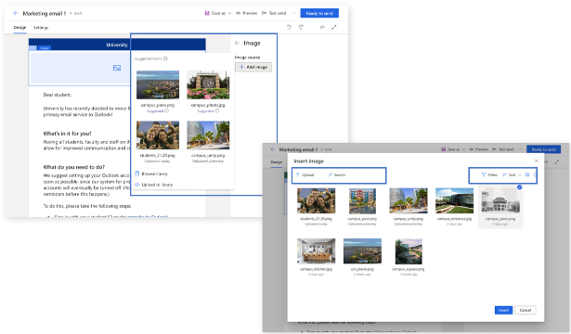Uncheck the selected checkmark on the grayscale campus_pano.png

point(520,187)
